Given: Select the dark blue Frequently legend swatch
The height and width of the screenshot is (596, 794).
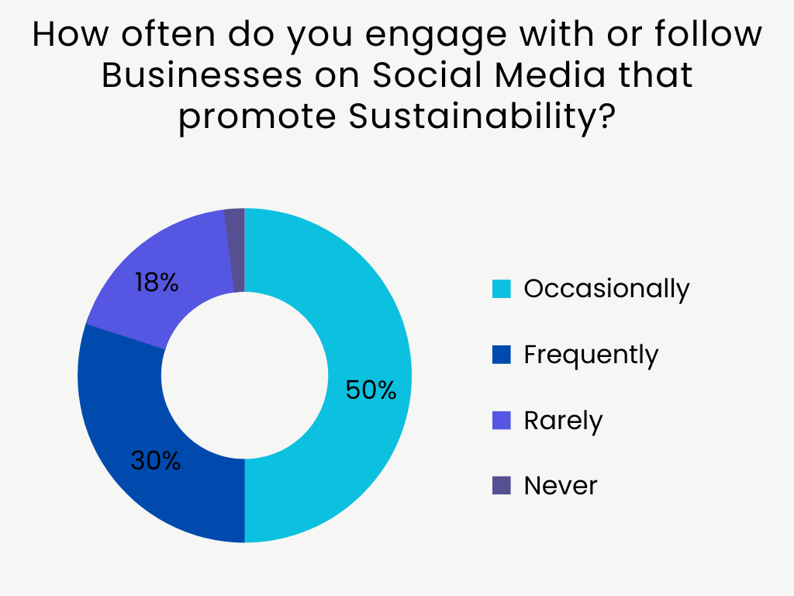Looking at the screenshot, I should [x=502, y=355].
